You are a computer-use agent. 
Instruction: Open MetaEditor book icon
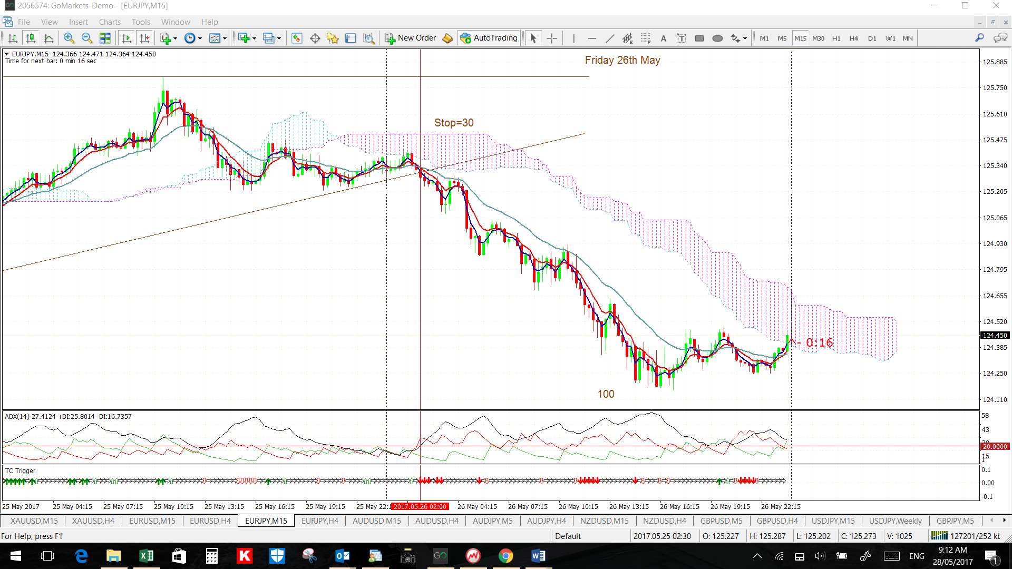[447, 38]
